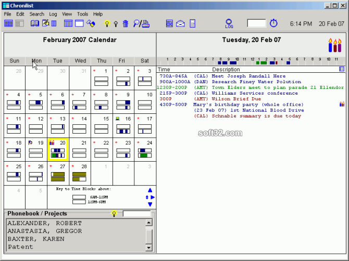Select 'Wilson Brief Due' entry
Screen dimensions: 349x261
pos(236,99)
